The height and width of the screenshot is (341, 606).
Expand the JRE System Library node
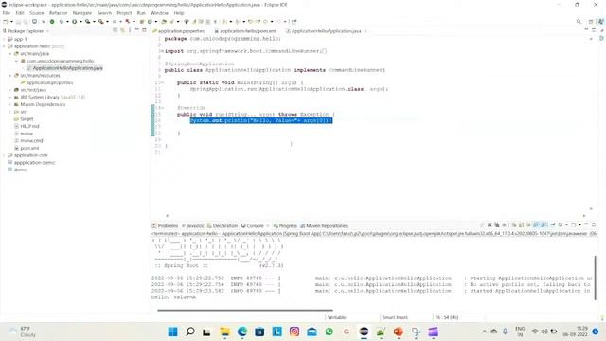coord(10,97)
